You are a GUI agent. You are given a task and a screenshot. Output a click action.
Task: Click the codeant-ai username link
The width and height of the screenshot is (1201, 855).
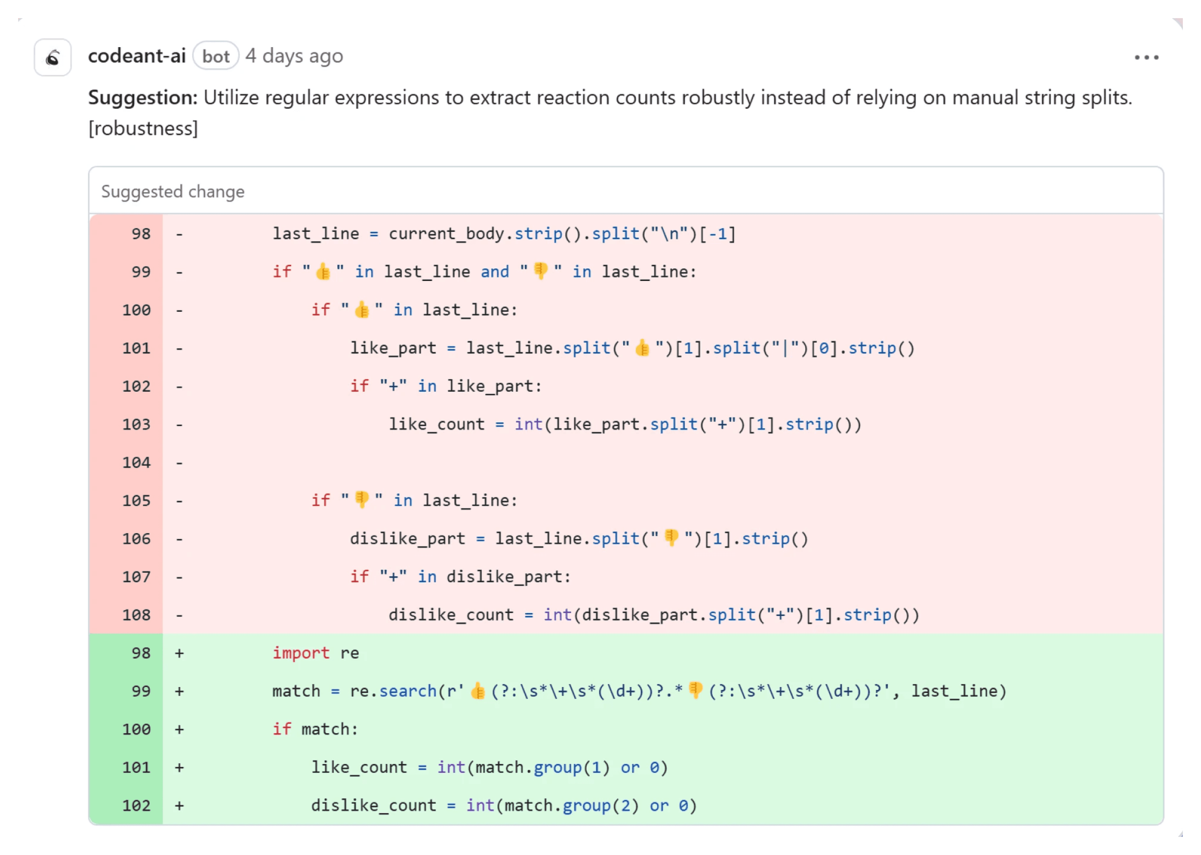click(136, 56)
